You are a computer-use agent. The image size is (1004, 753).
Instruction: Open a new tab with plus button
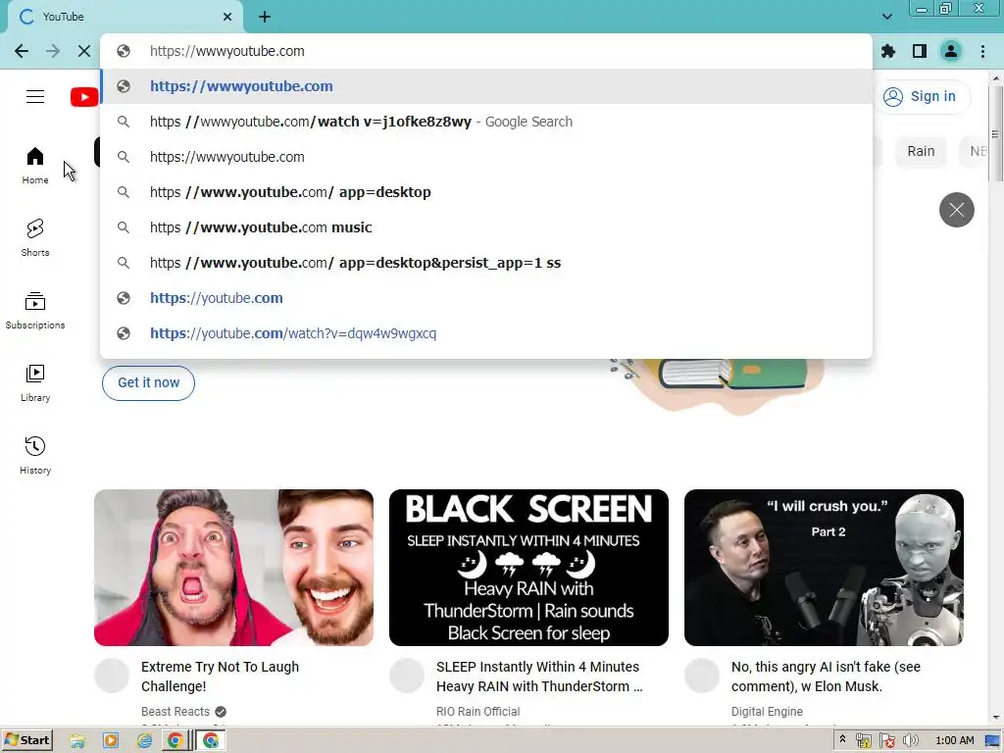tap(265, 18)
